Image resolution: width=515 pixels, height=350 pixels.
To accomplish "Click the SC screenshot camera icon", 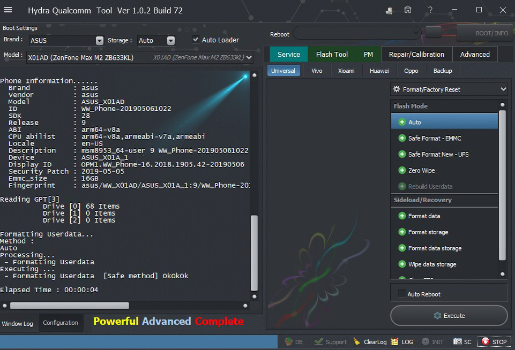I will click(458, 342).
